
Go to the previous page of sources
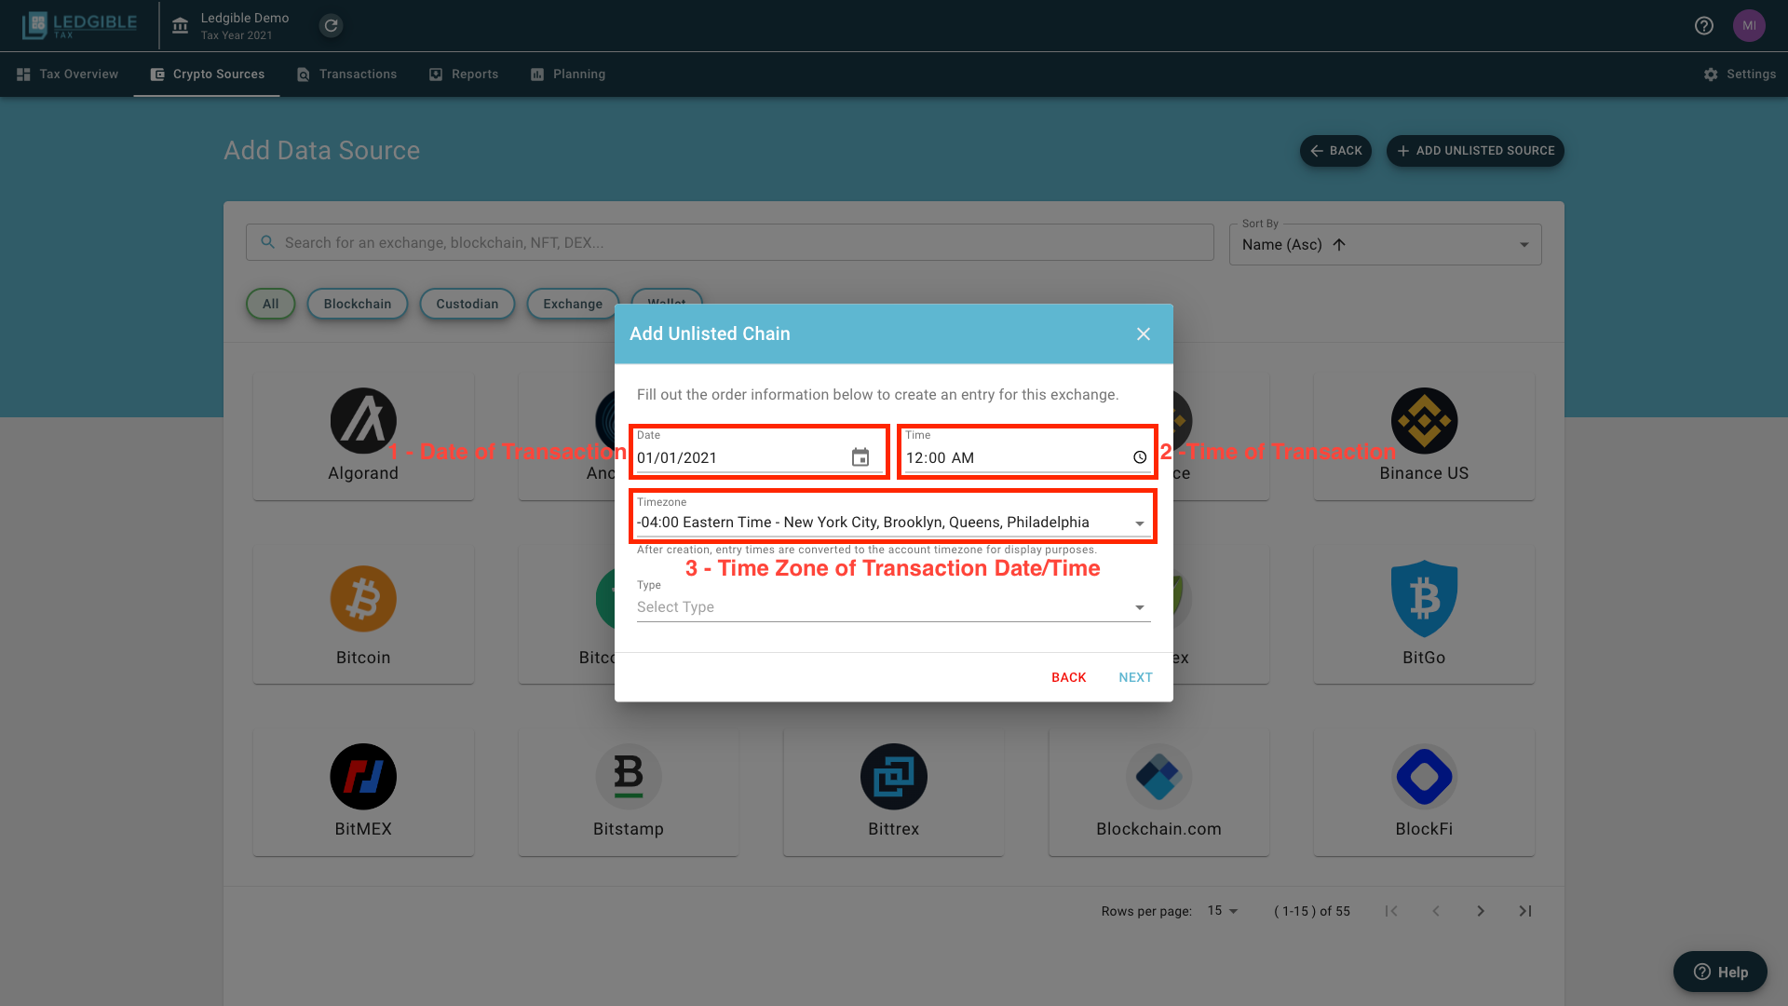[1436, 911]
